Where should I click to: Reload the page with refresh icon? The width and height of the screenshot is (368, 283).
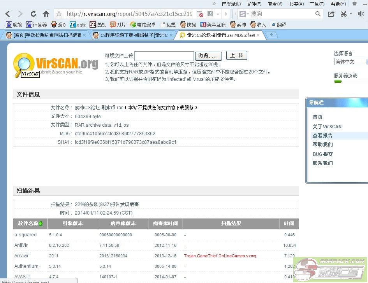[33, 14]
